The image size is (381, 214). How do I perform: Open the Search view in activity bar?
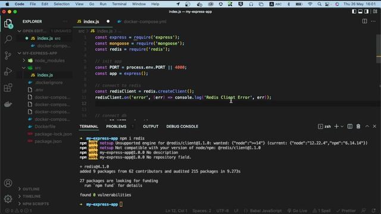point(8,39)
